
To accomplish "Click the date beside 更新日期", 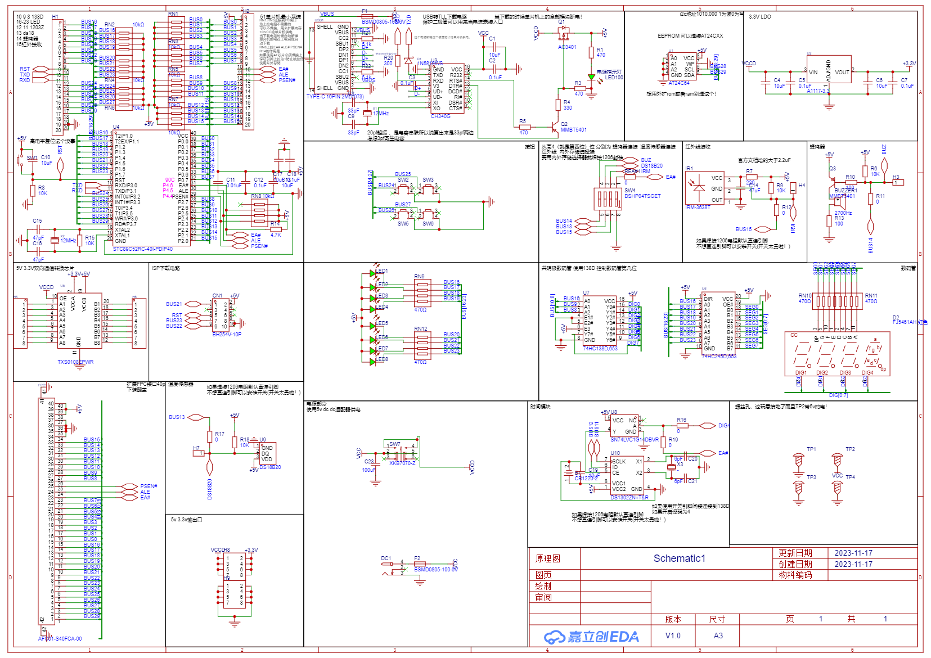I will tap(853, 553).
